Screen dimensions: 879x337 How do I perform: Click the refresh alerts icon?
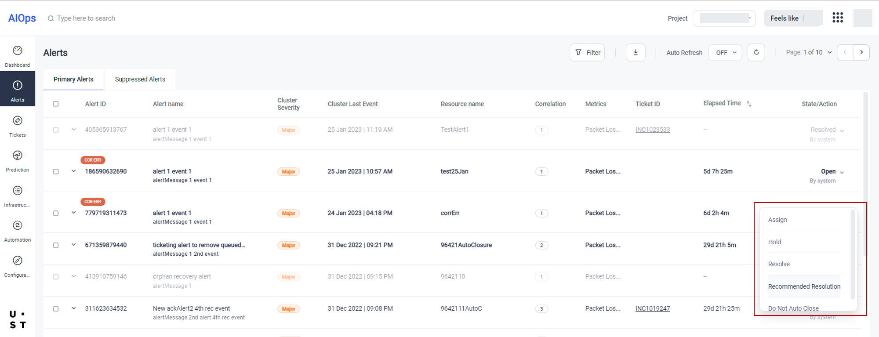pos(756,53)
